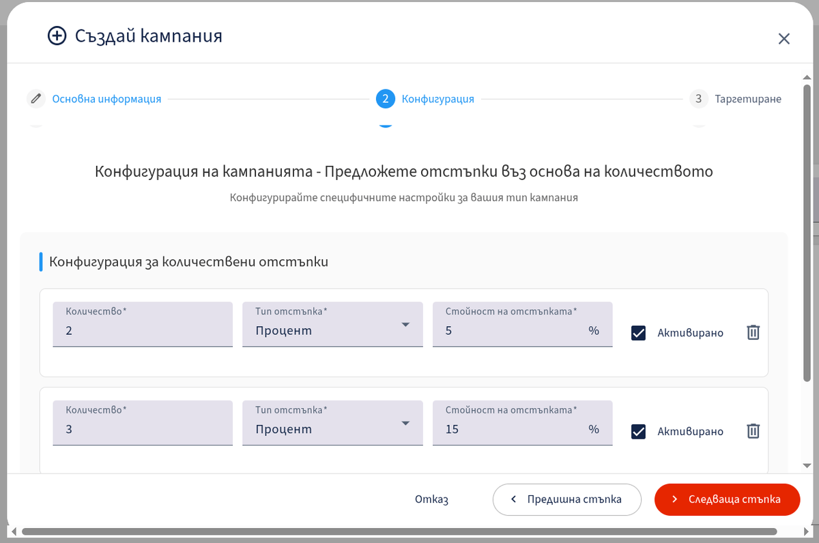This screenshot has width=819, height=543.
Task: Click the step 3 circle for Таргетиране
Action: coord(698,99)
